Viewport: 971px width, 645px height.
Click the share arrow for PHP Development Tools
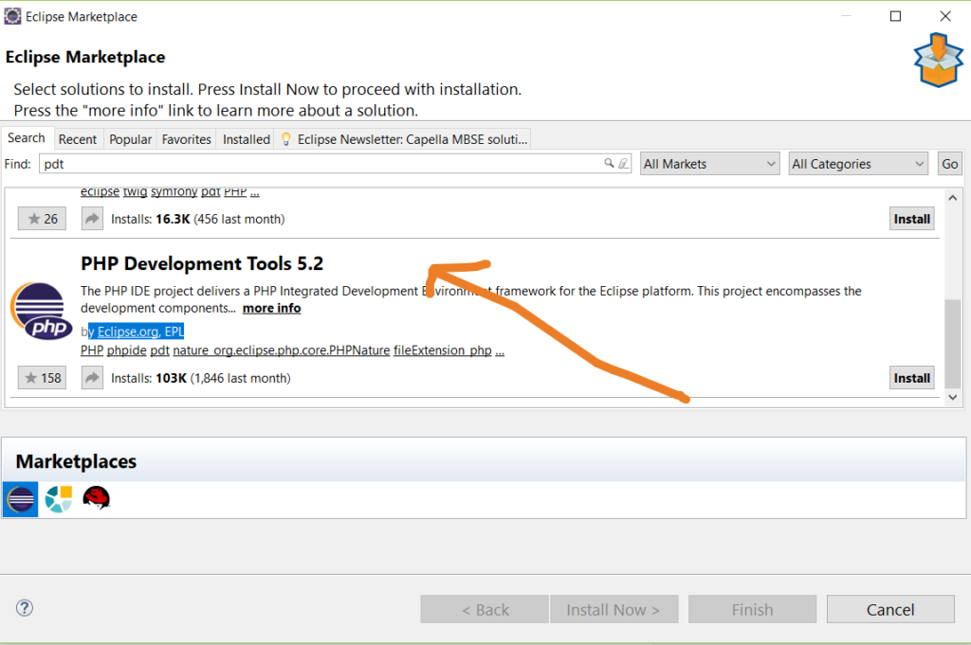click(x=91, y=377)
